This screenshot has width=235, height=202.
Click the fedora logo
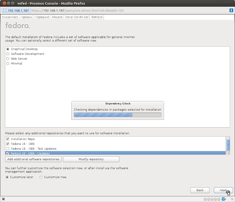click(x=18, y=25)
